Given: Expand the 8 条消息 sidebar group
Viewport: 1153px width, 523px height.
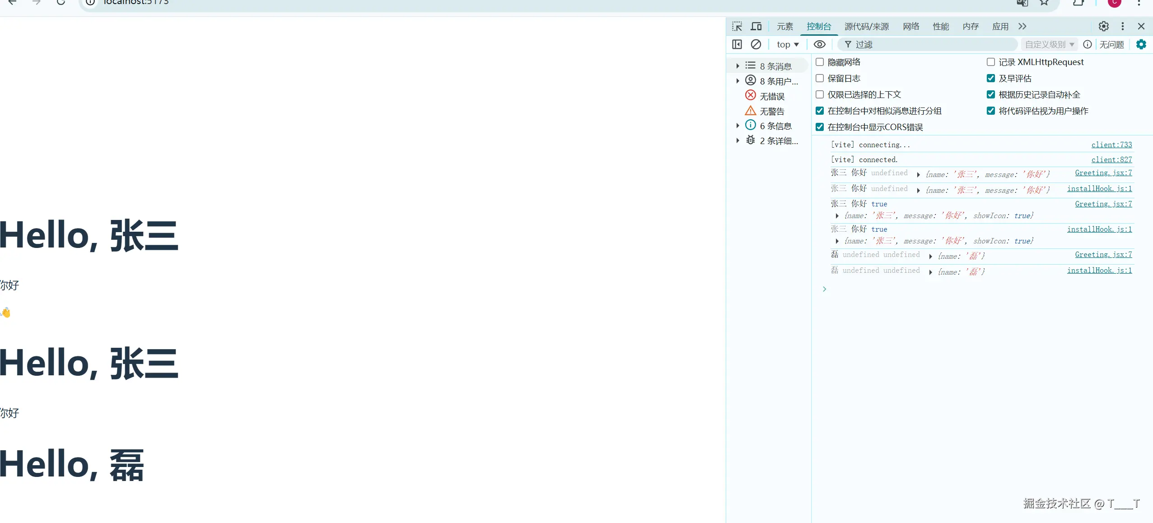Looking at the screenshot, I should coord(738,66).
